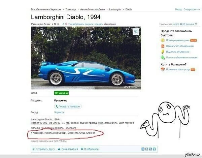Open the Lamborghini breadcrumb
This screenshot has height=158, width=202.
pos(115,9)
